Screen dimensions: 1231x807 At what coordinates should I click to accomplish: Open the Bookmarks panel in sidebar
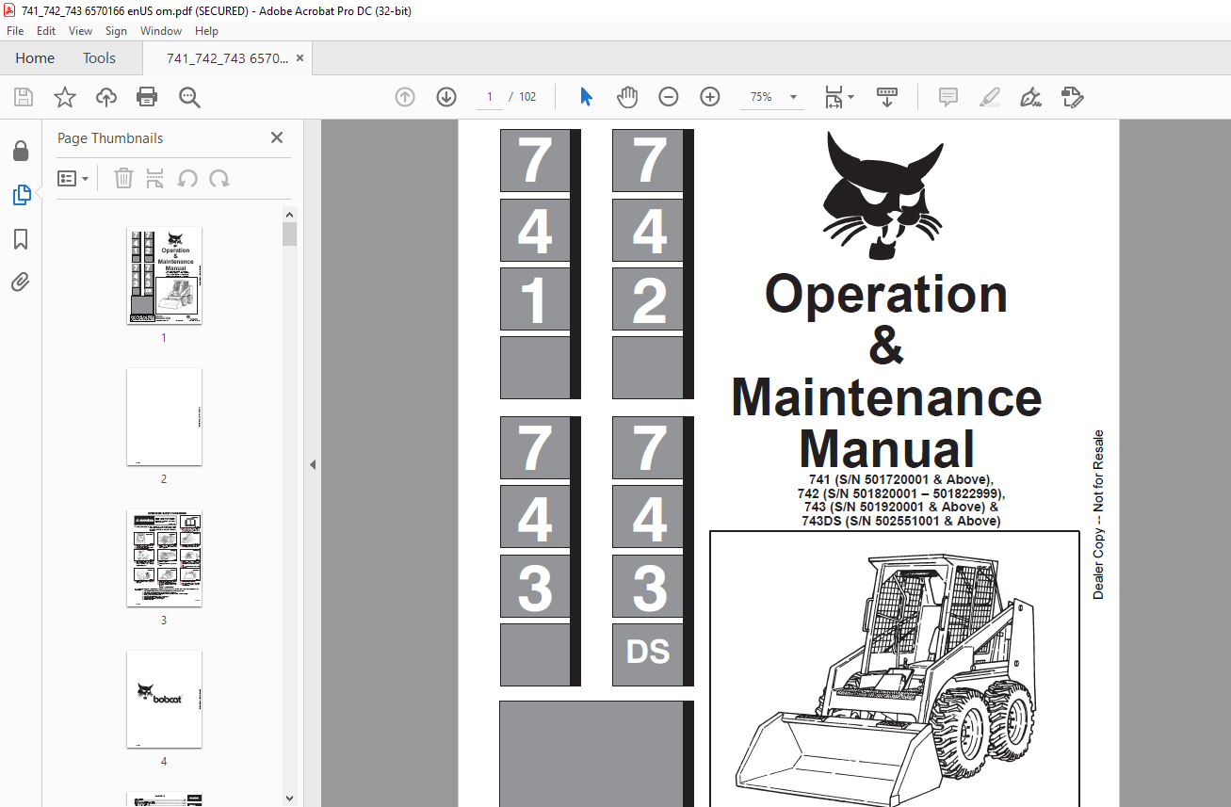21,238
